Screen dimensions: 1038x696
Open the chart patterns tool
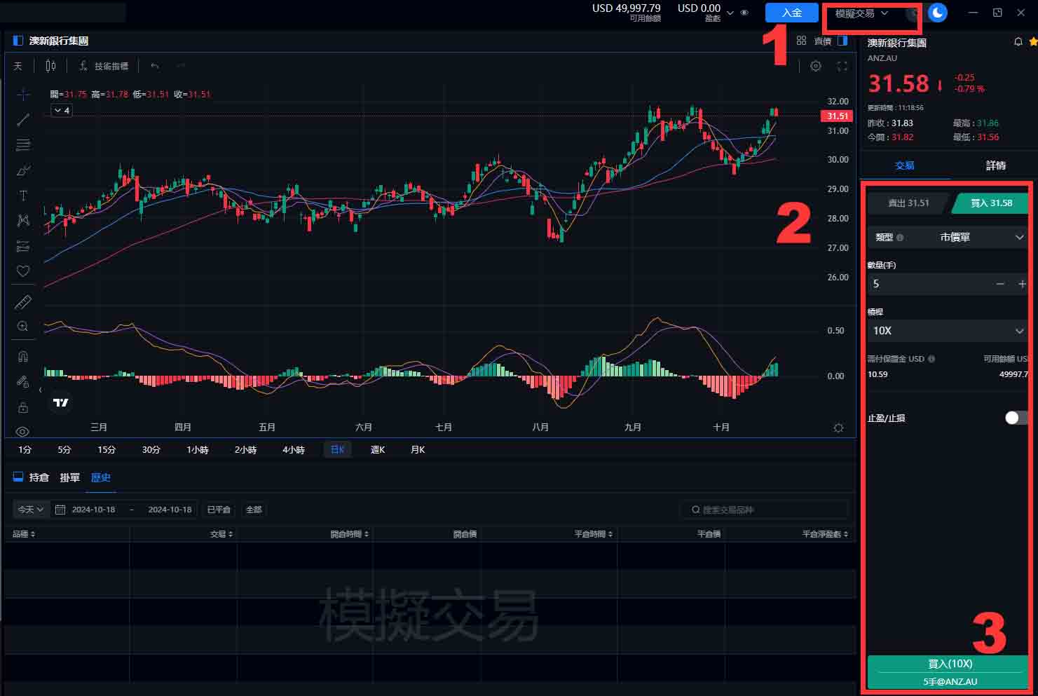coord(23,220)
